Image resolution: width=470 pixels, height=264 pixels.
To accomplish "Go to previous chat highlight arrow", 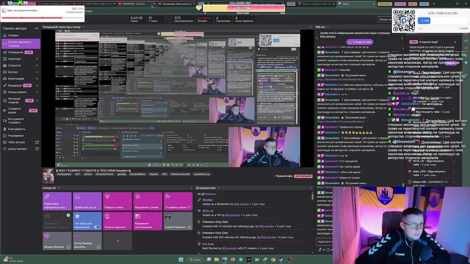I will click(x=317, y=38).
